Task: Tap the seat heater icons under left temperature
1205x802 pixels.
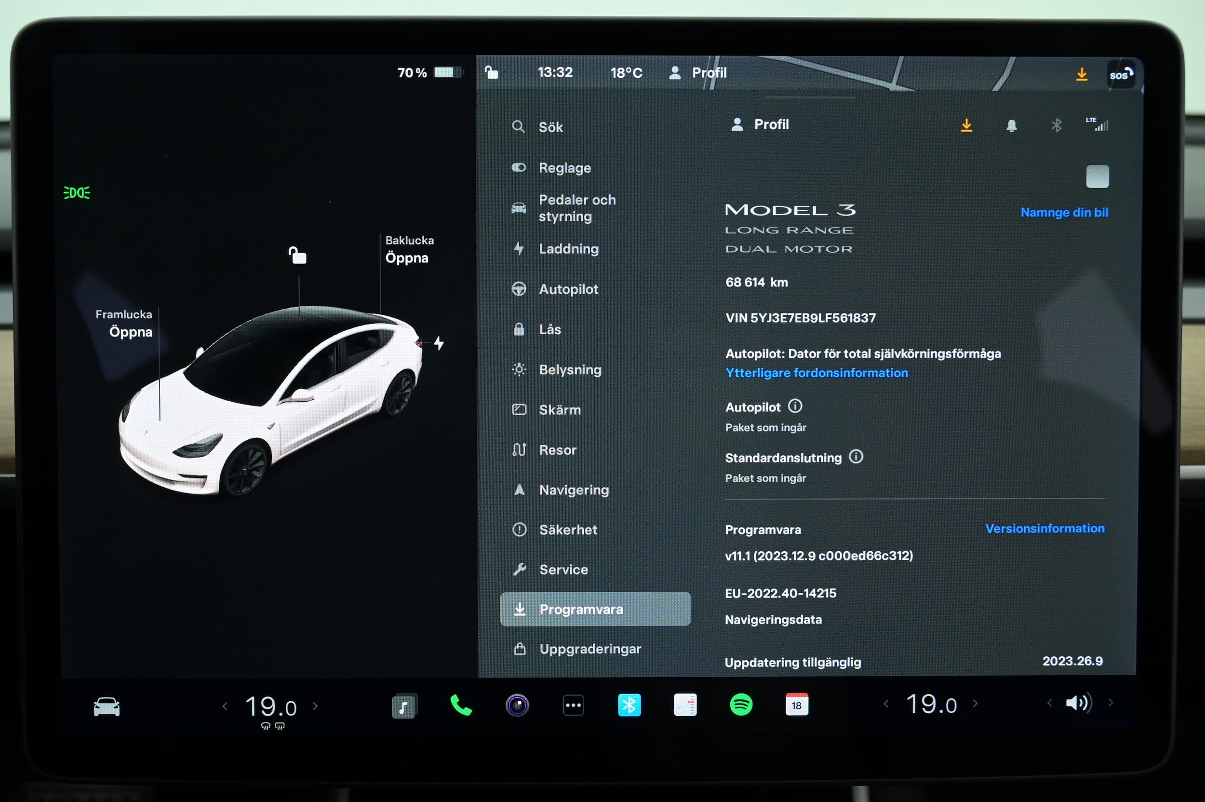Action: point(272,726)
